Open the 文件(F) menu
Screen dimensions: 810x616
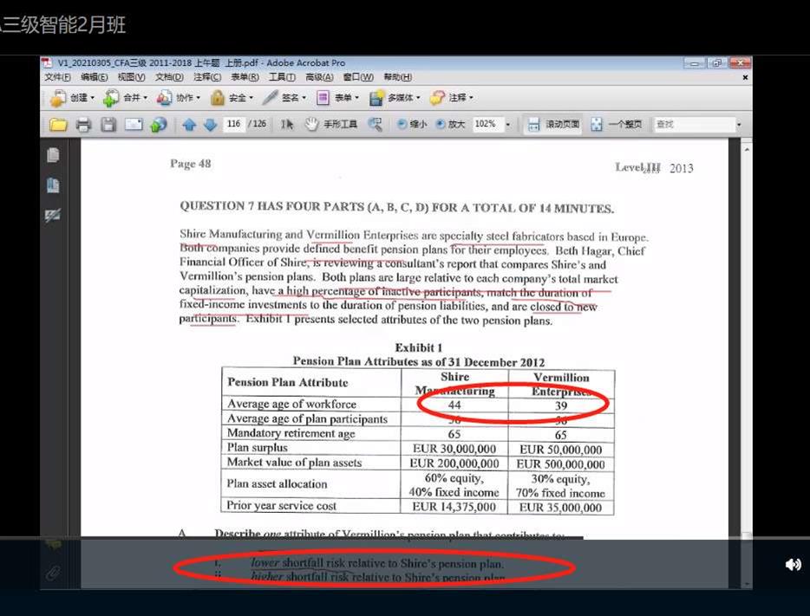[57, 77]
